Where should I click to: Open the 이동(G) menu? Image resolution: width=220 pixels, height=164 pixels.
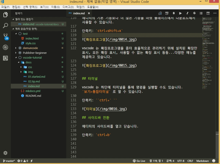coord(56,7)
